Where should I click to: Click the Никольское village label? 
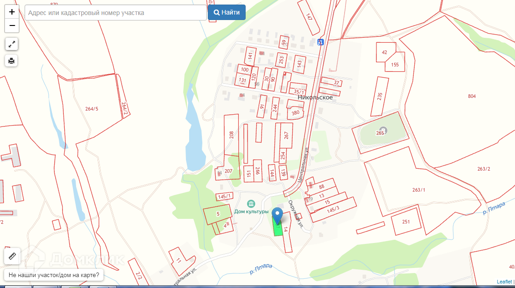click(315, 97)
